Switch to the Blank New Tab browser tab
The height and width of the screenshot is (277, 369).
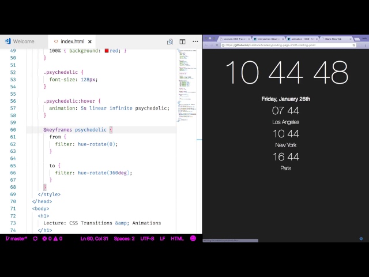(336, 39)
